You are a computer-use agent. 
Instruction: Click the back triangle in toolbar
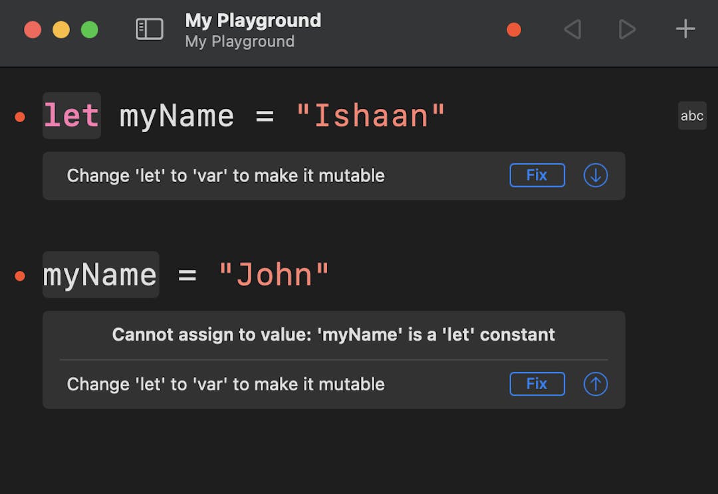[x=572, y=30]
